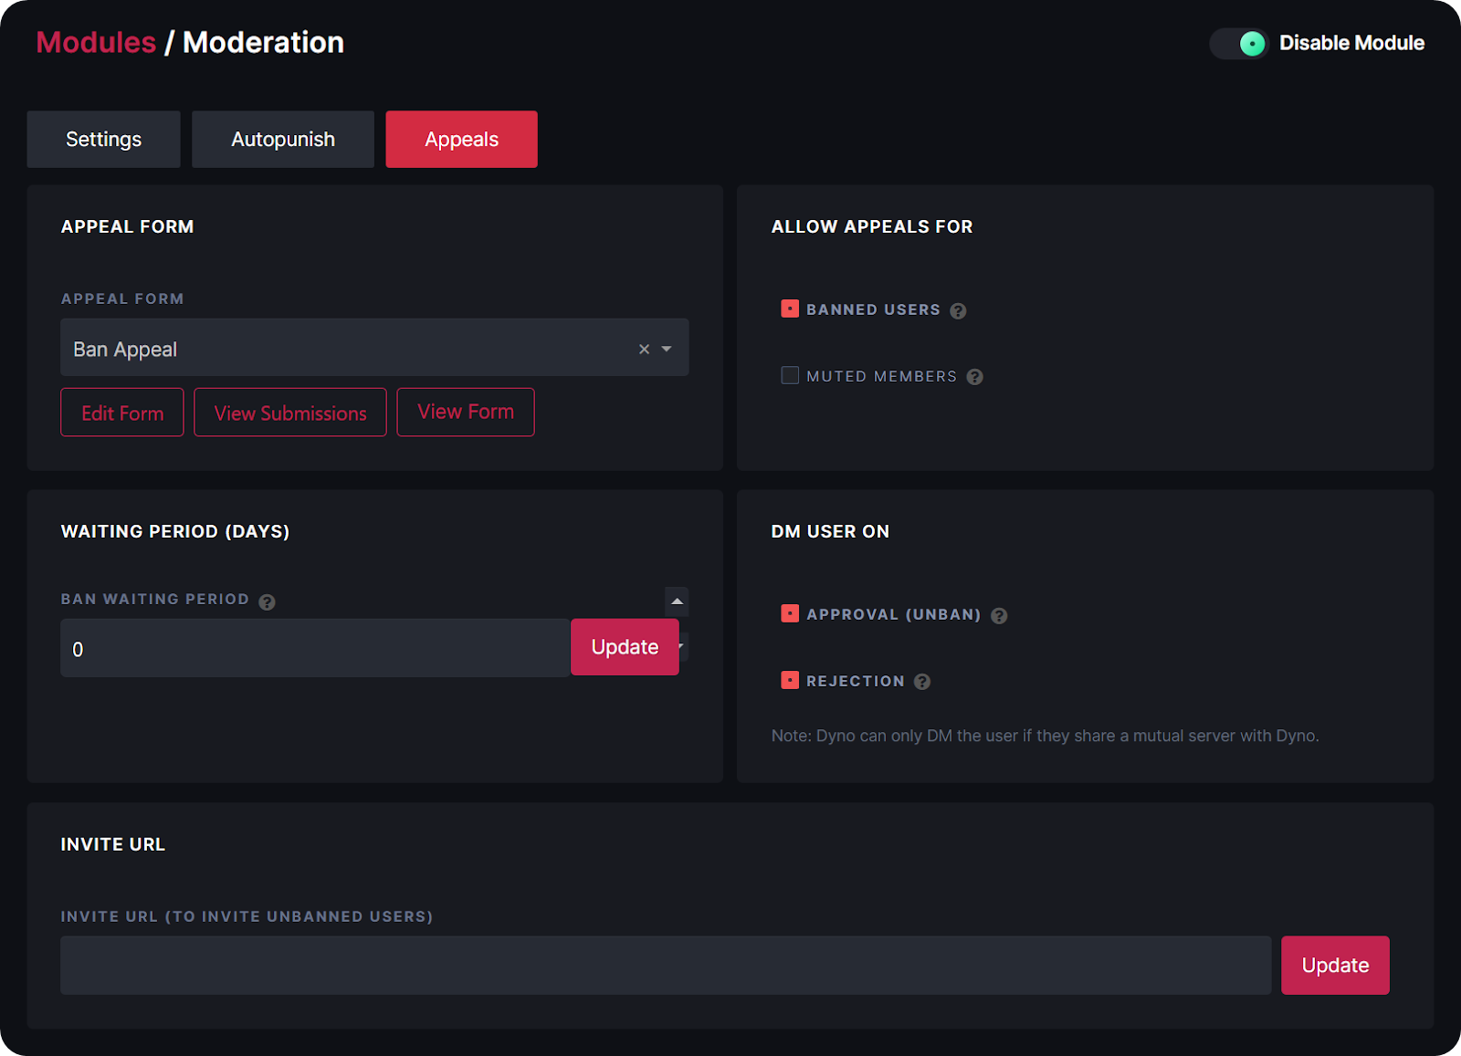Click the help icon beside Muted Members
Viewport: 1461px width, 1056px height.
click(973, 376)
